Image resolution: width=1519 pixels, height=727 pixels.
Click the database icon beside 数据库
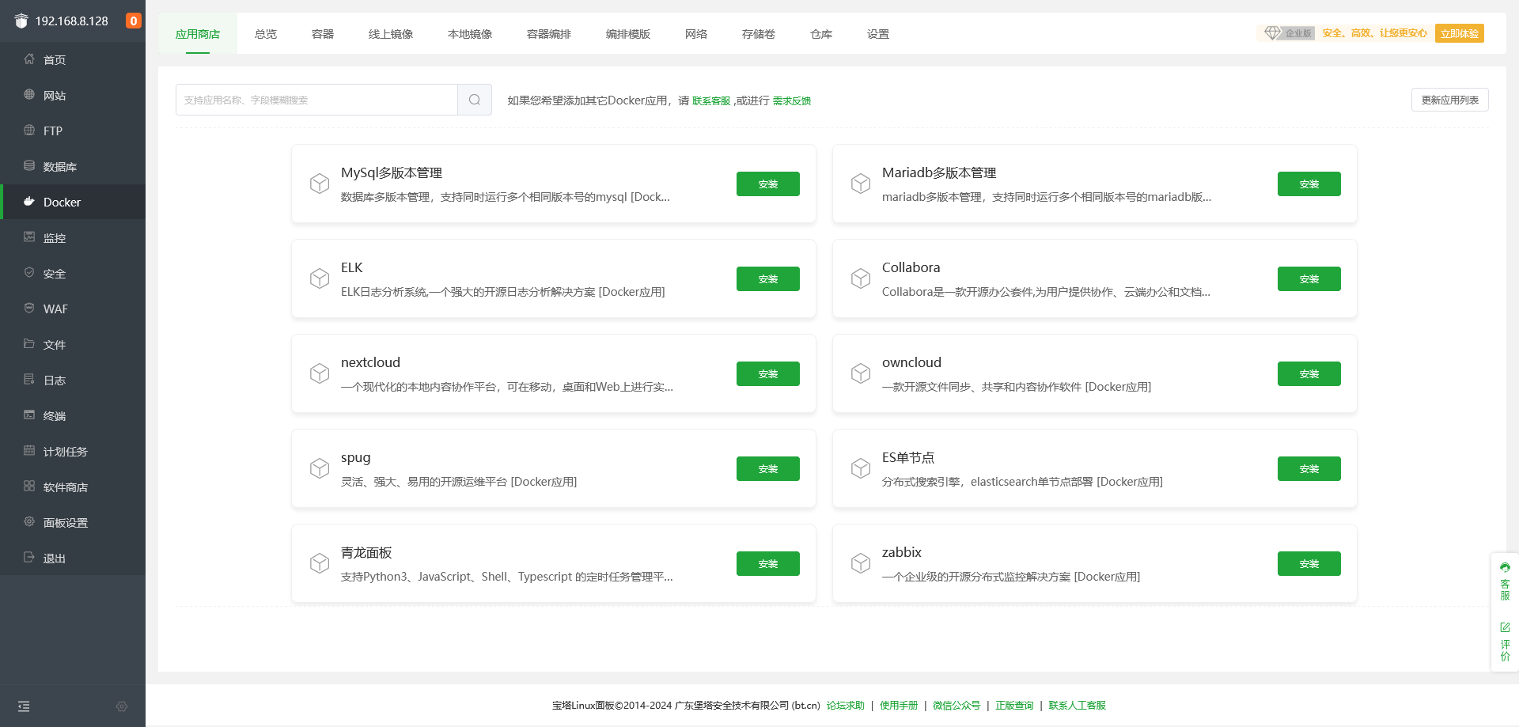29,166
